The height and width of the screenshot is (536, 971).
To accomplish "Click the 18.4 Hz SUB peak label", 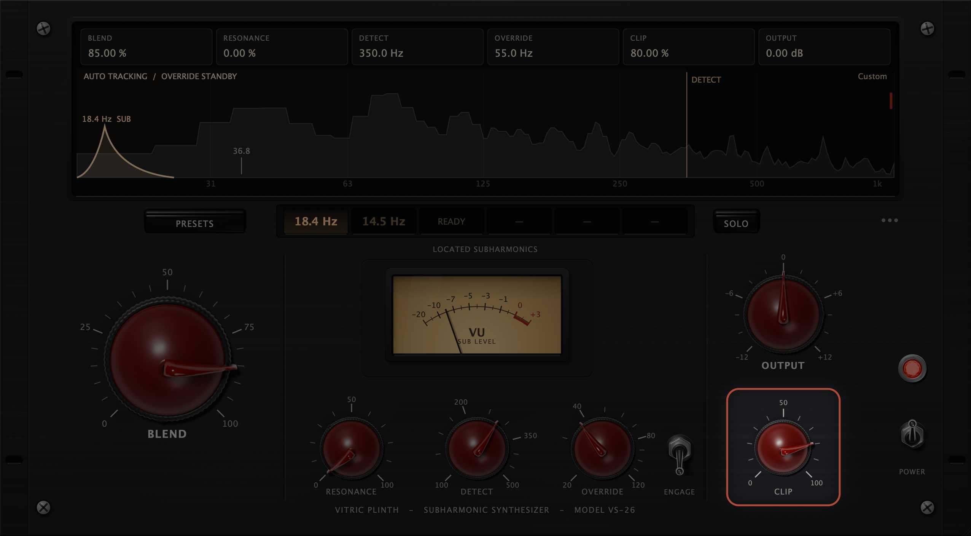I will tap(107, 119).
